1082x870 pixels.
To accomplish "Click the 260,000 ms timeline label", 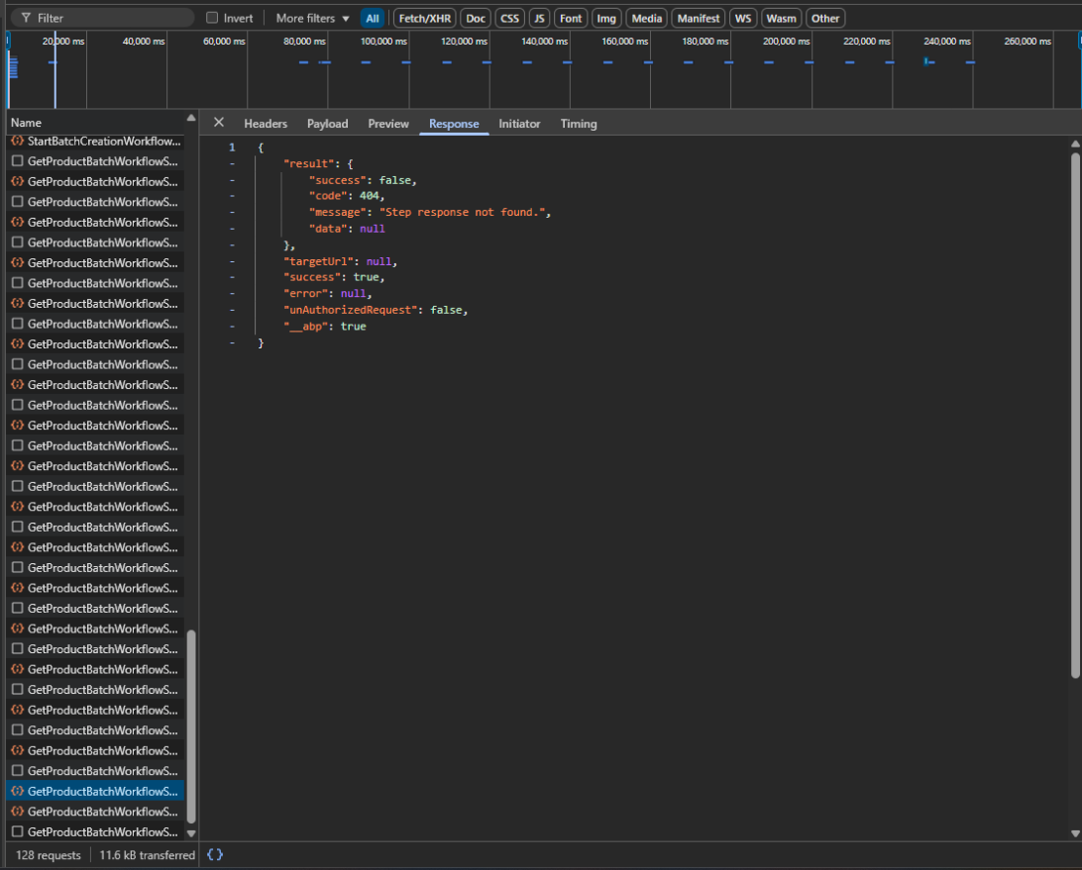I will pos(1028,42).
